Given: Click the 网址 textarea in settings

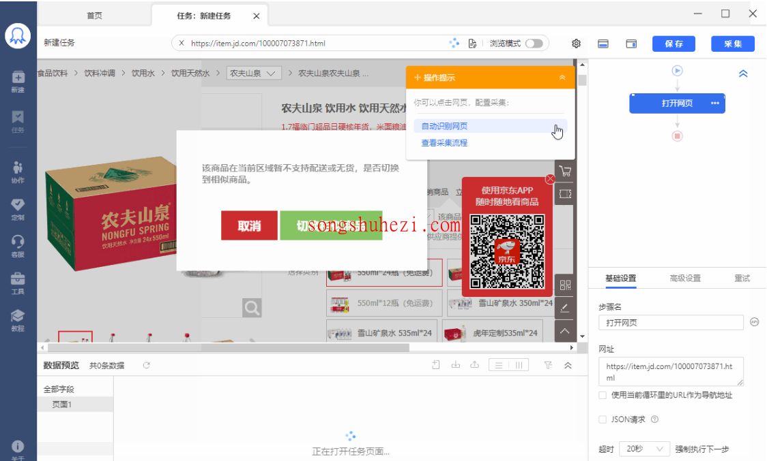Looking at the screenshot, I should point(671,372).
